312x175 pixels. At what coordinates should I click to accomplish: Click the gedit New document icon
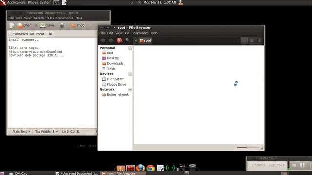(12, 25)
